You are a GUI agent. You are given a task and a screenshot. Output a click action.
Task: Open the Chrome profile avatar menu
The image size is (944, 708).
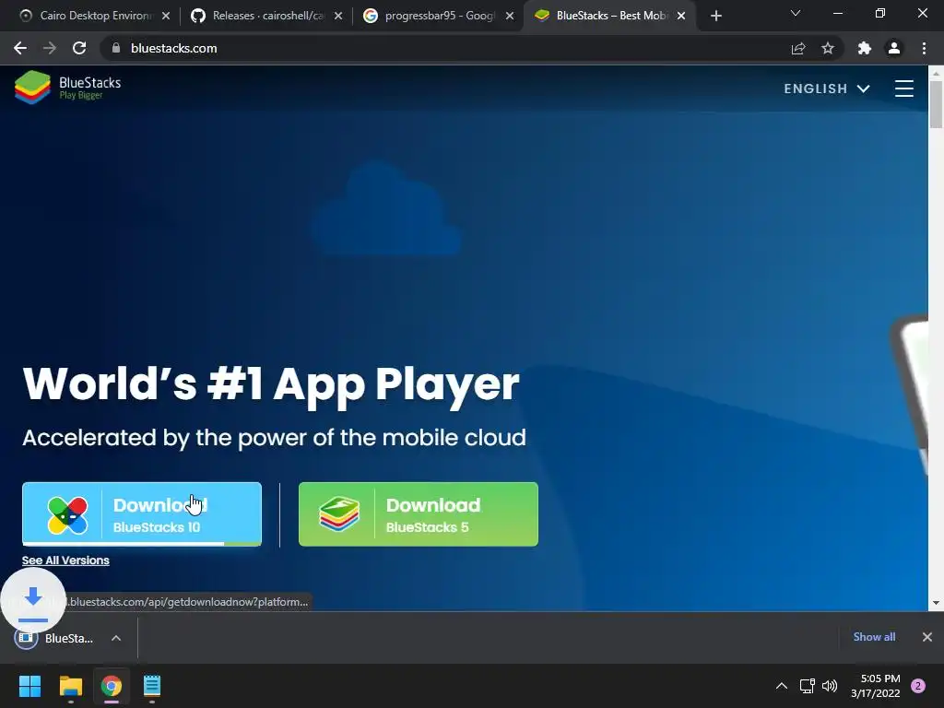coord(894,48)
